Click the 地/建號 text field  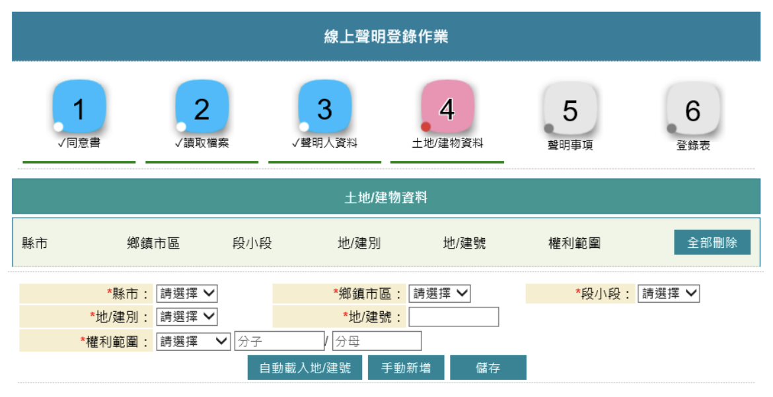click(x=453, y=317)
